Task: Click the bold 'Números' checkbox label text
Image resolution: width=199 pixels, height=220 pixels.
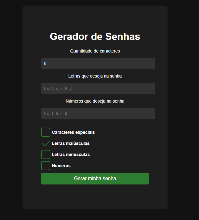Action: click(x=61, y=166)
